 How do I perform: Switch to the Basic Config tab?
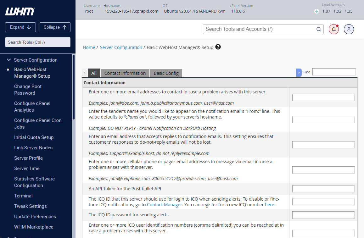coord(166,73)
